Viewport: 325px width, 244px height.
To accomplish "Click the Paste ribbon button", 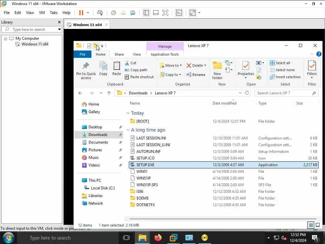I will point(116,69).
